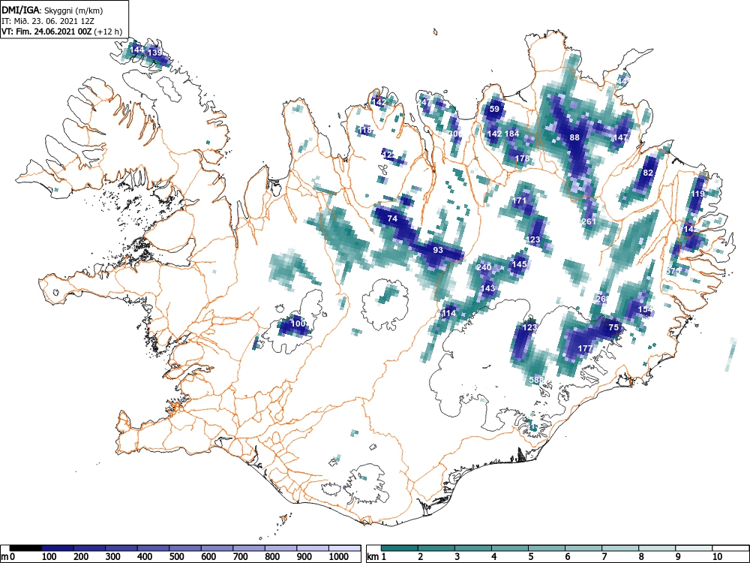This screenshot has width=750, height=563.
Task: Click the 10 tick label on the km legend
Action: point(717,556)
